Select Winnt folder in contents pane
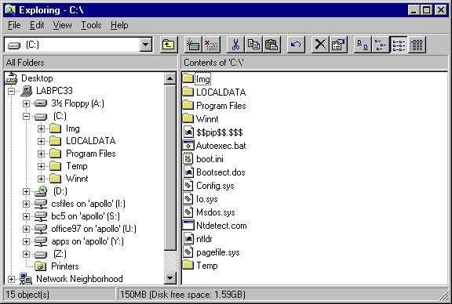Image resolution: width=452 pixels, height=304 pixels. coord(201,118)
